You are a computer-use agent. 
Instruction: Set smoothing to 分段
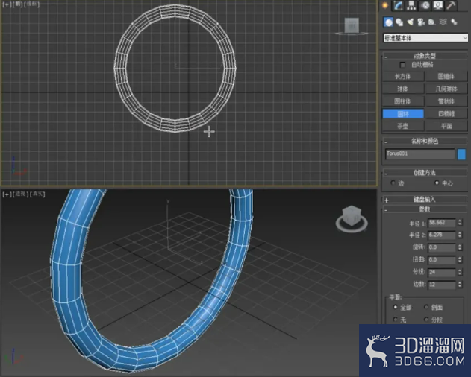pos(426,320)
